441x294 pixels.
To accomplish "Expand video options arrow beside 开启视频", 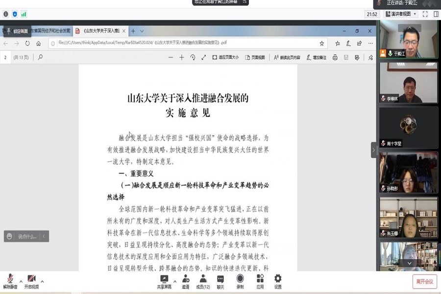I will pos(42,281).
